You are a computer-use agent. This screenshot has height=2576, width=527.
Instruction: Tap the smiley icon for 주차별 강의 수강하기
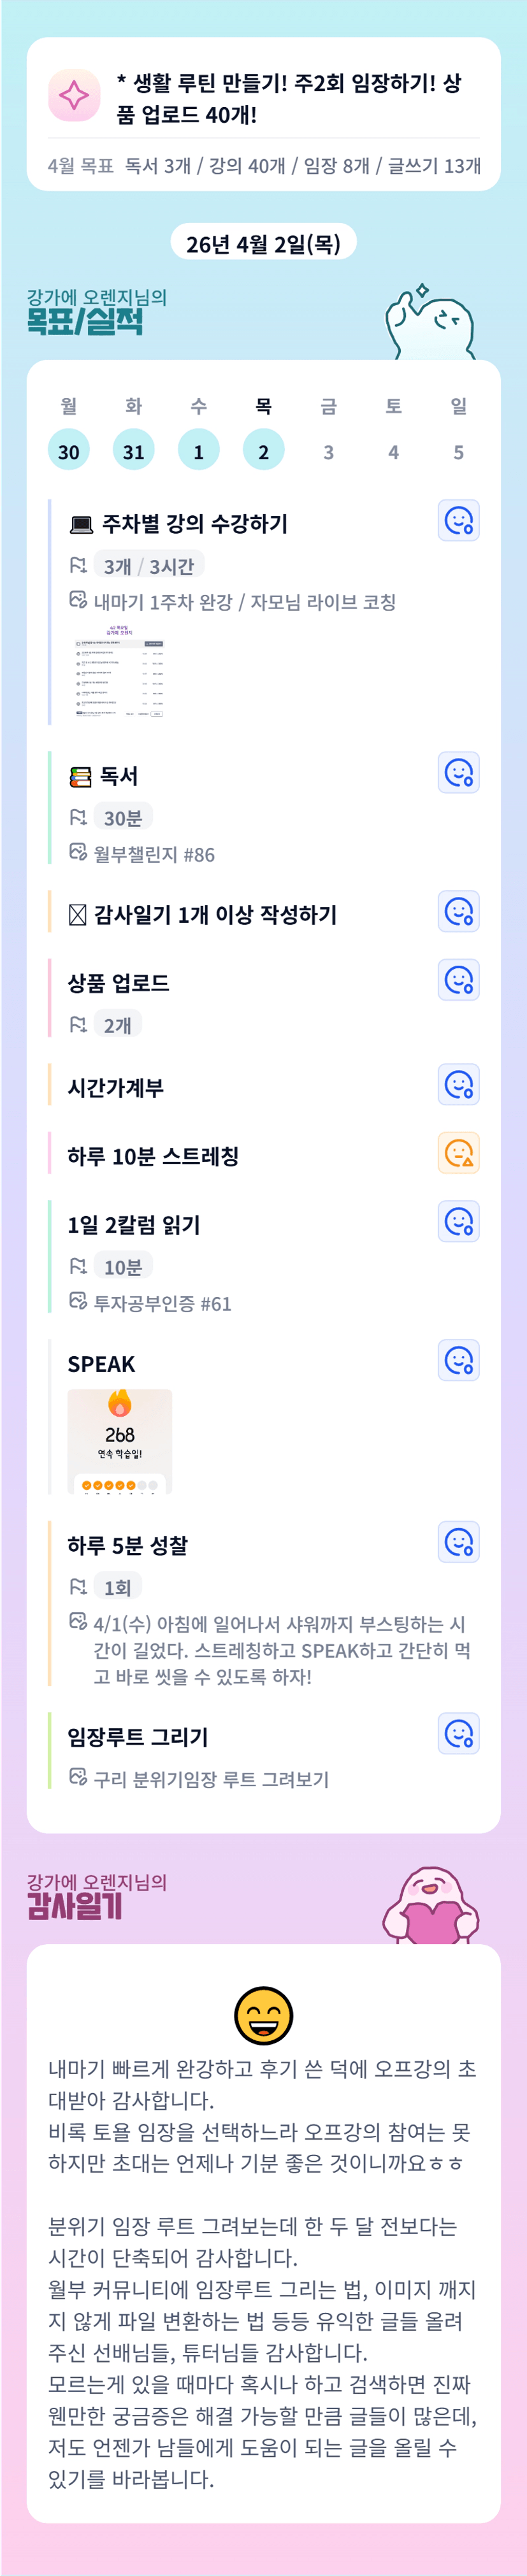458,521
